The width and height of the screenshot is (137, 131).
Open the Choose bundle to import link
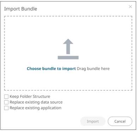(51, 69)
